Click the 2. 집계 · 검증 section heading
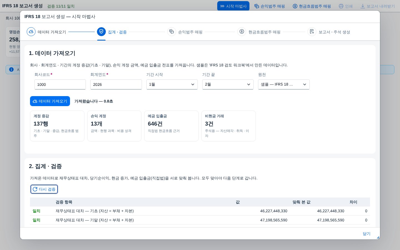Image resolution: width=400 pixels, height=250 pixels. point(45,166)
